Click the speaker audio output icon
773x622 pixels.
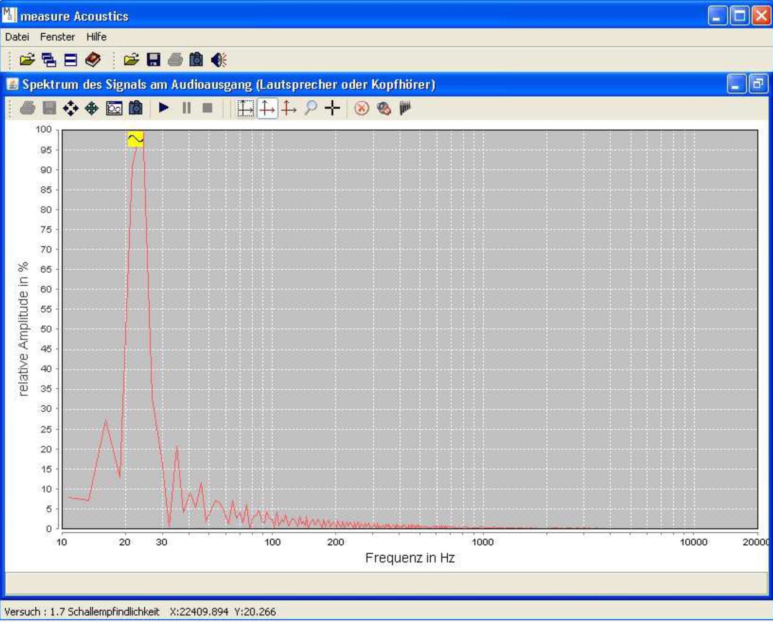[219, 59]
